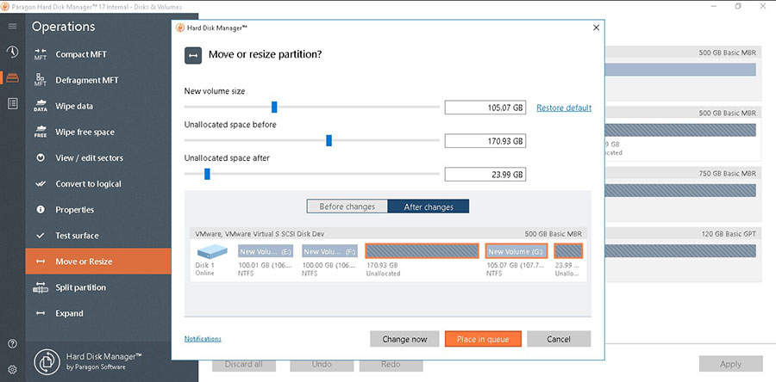
Task: Select the 23.99 GB unallocated block
Action: point(568,250)
